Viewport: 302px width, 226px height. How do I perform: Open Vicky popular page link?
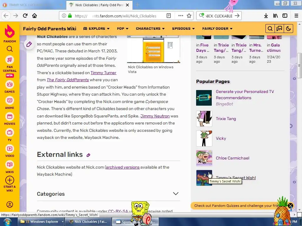(221, 139)
